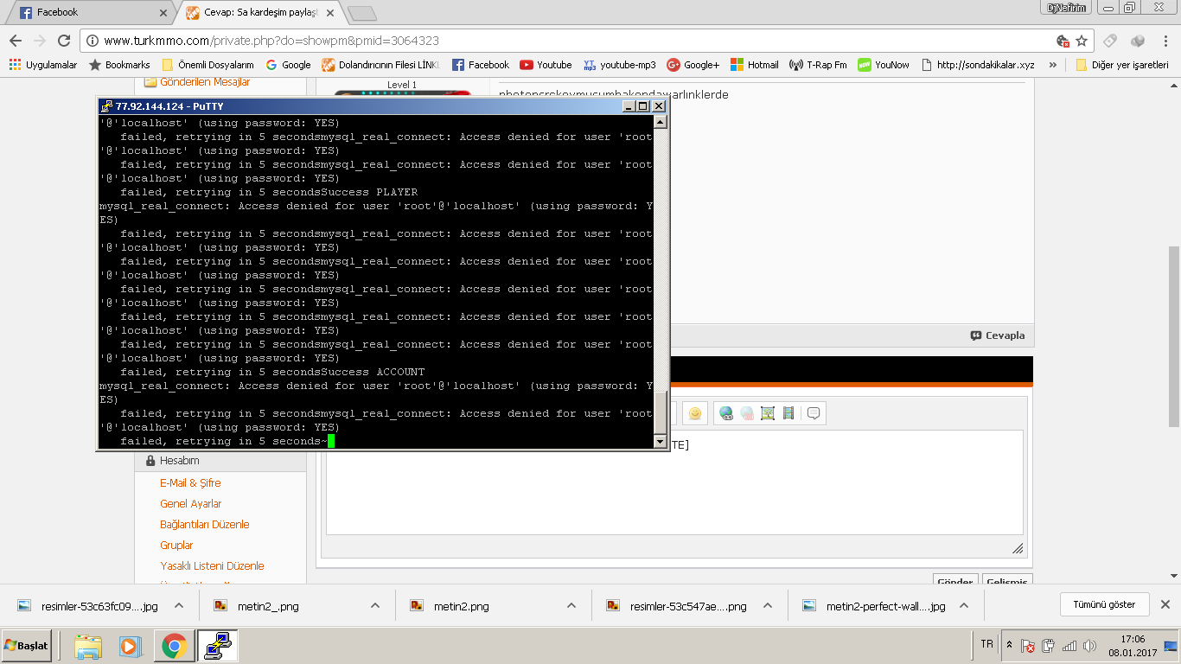
Task: Switch to Chrome in the taskbar
Action: [x=174, y=646]
